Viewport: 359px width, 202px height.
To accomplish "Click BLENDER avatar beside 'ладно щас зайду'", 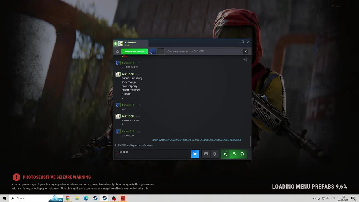I will (x=118, y=74).
